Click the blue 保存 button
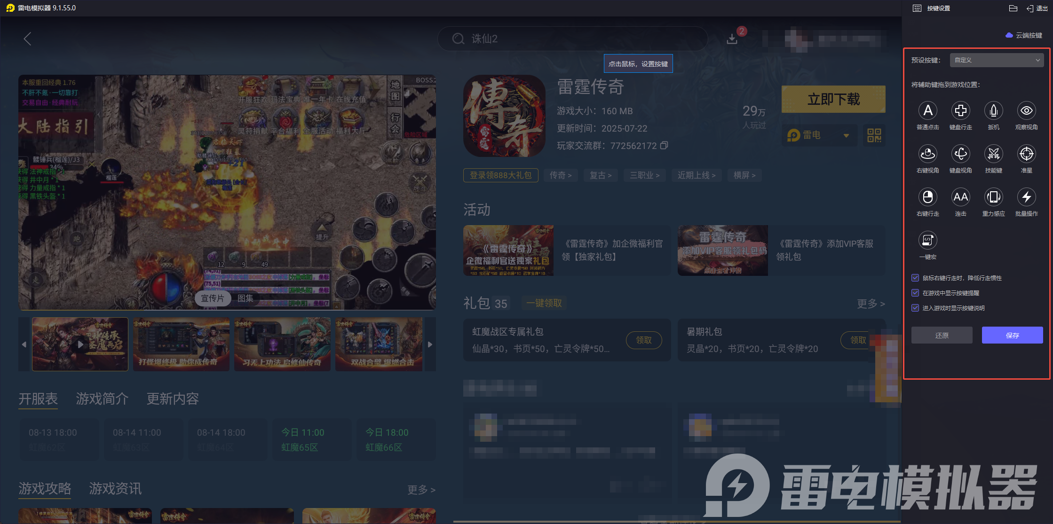 1012,335
